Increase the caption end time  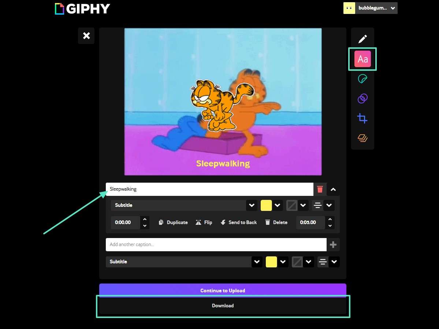(330, 219)
